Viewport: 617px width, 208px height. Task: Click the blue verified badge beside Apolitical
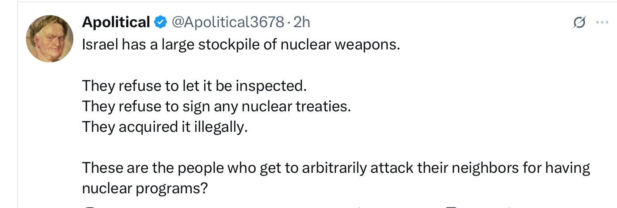point(161,22)
